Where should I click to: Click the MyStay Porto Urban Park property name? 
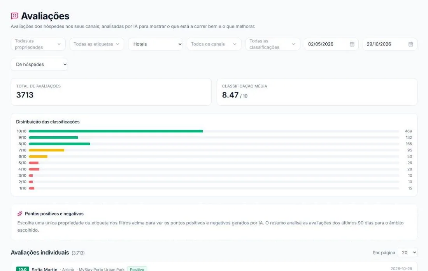(x=102, y=269)
